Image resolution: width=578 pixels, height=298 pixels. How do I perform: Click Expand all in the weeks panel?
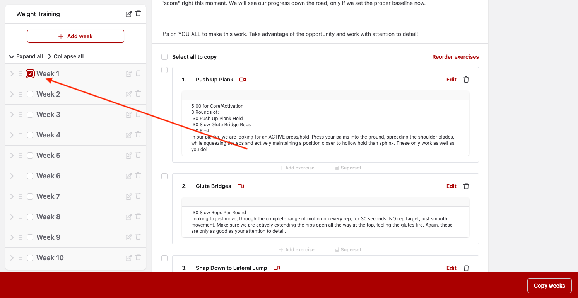point(26,56)
